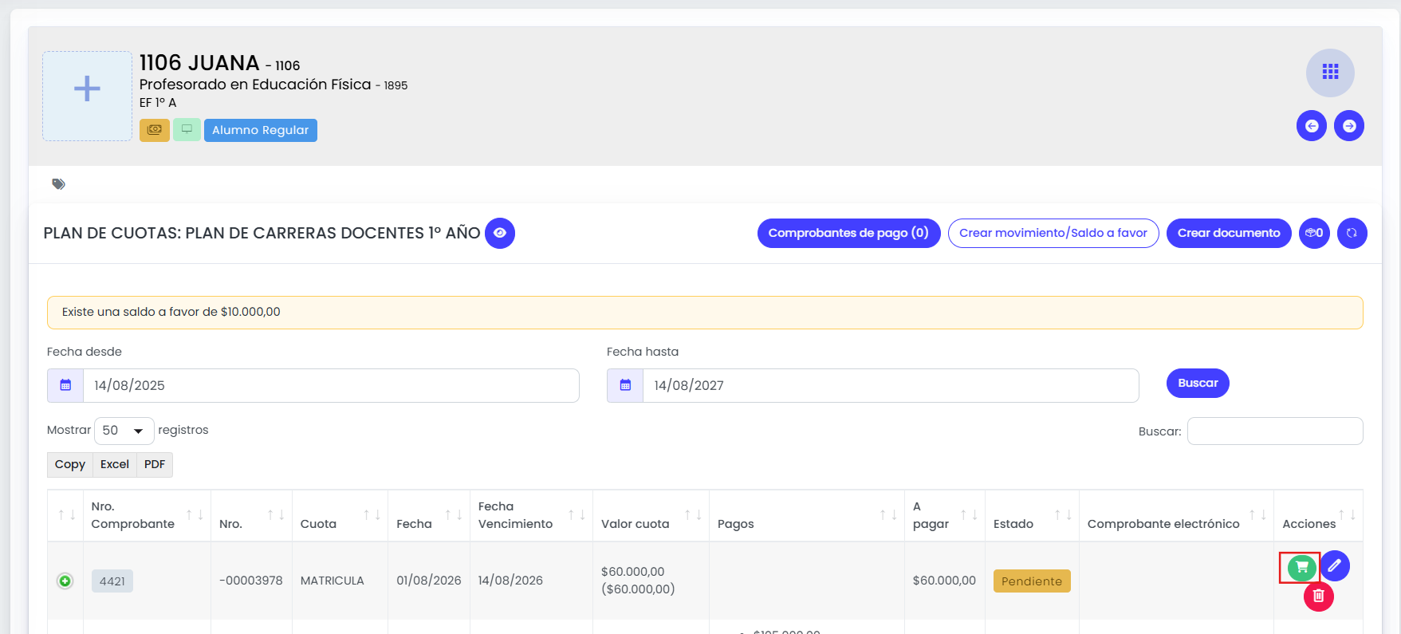
Task: Go to previous student with left arrow
Action: [x=1312, y=126]
